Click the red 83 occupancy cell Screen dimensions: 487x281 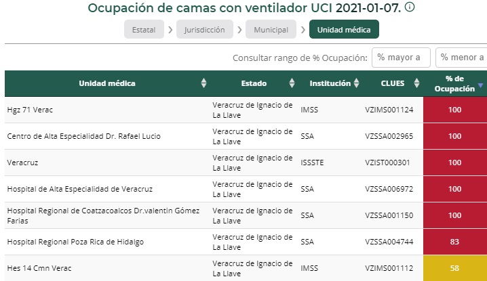pyautogui.click(x=454, y=242)
